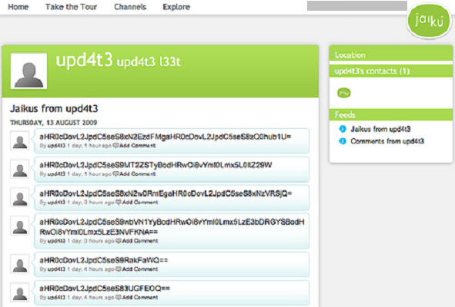Click the Comments from upd4t3 feed icon
The image size is (455, 307).
pyautogui.click(x=343, y=141)
